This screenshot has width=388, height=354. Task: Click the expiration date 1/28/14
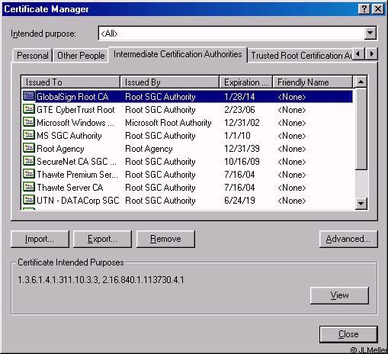(x=239, y=96)
